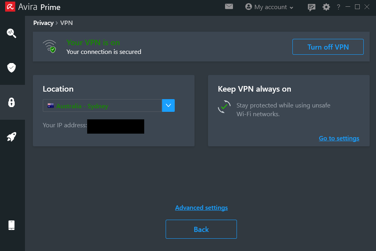
Task: Go back to Privacy breadcrumb
Action: pyautogui.click(x=44, y=23)
